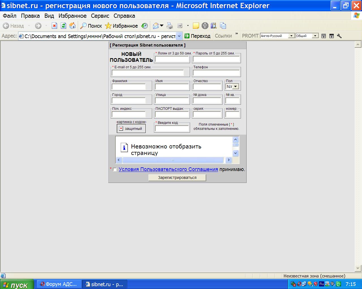The width and height of the screenshot is (362, 289).
Task: Click the info icon in error frame
Action: pos(124,147)
